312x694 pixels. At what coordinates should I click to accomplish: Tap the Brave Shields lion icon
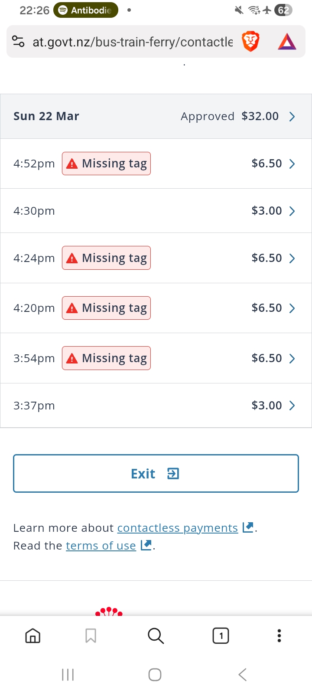tap(250, 42)
